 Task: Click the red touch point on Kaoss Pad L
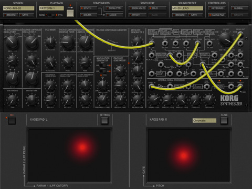[x=82, y=147]
